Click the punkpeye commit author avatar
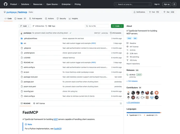180x134 pixels. pyautogui.click(x=21, y=33)
